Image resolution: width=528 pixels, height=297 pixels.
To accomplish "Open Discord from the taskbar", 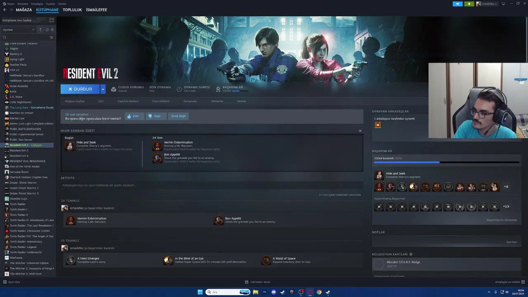I will point(273,292).
